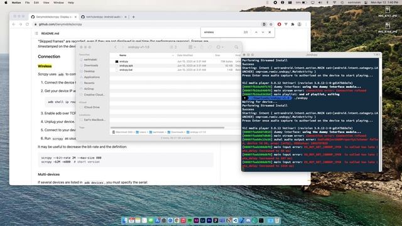Open Finder view options dropdown
This screenshot has width=402, height=226.
pyautogui.click(x=173, y=47)
